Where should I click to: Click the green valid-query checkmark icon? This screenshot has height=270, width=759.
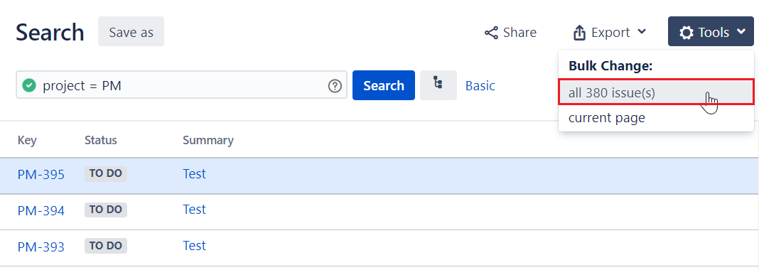[x=30, y=86]
